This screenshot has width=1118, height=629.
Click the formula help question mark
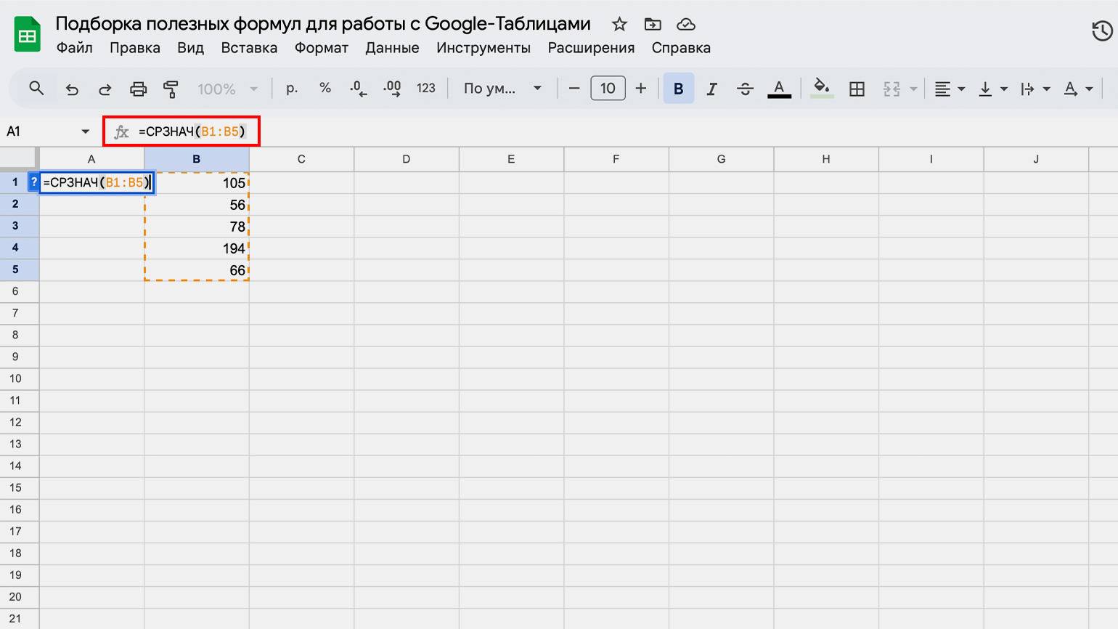tap(33, 182)
